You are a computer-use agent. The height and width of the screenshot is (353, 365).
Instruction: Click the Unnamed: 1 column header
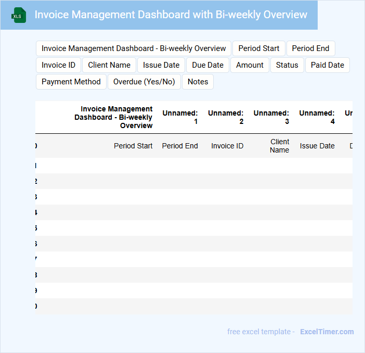[180, 117]
